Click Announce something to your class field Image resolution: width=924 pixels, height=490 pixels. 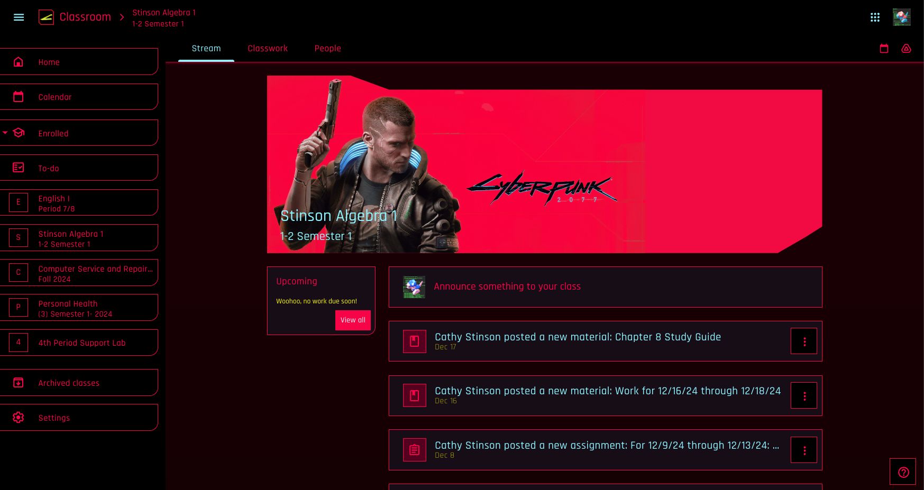606,287
